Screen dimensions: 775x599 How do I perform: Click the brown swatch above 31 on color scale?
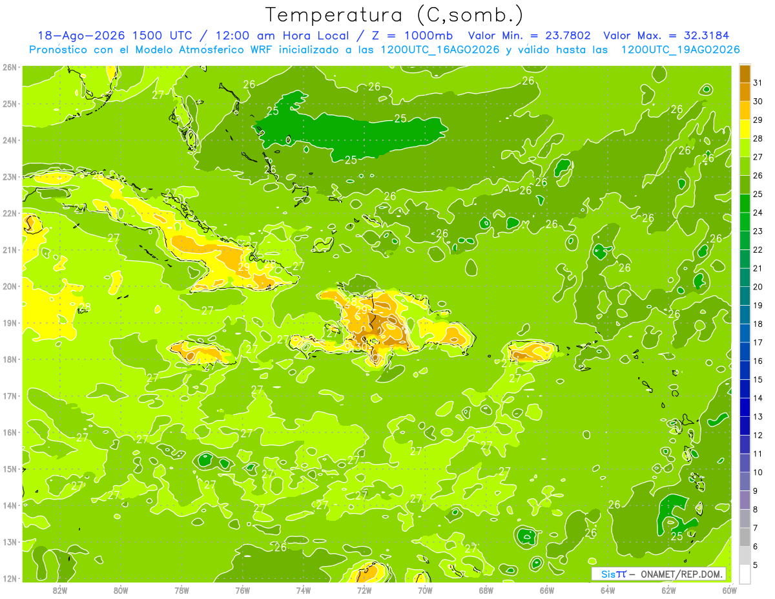[x=745, y=74]
